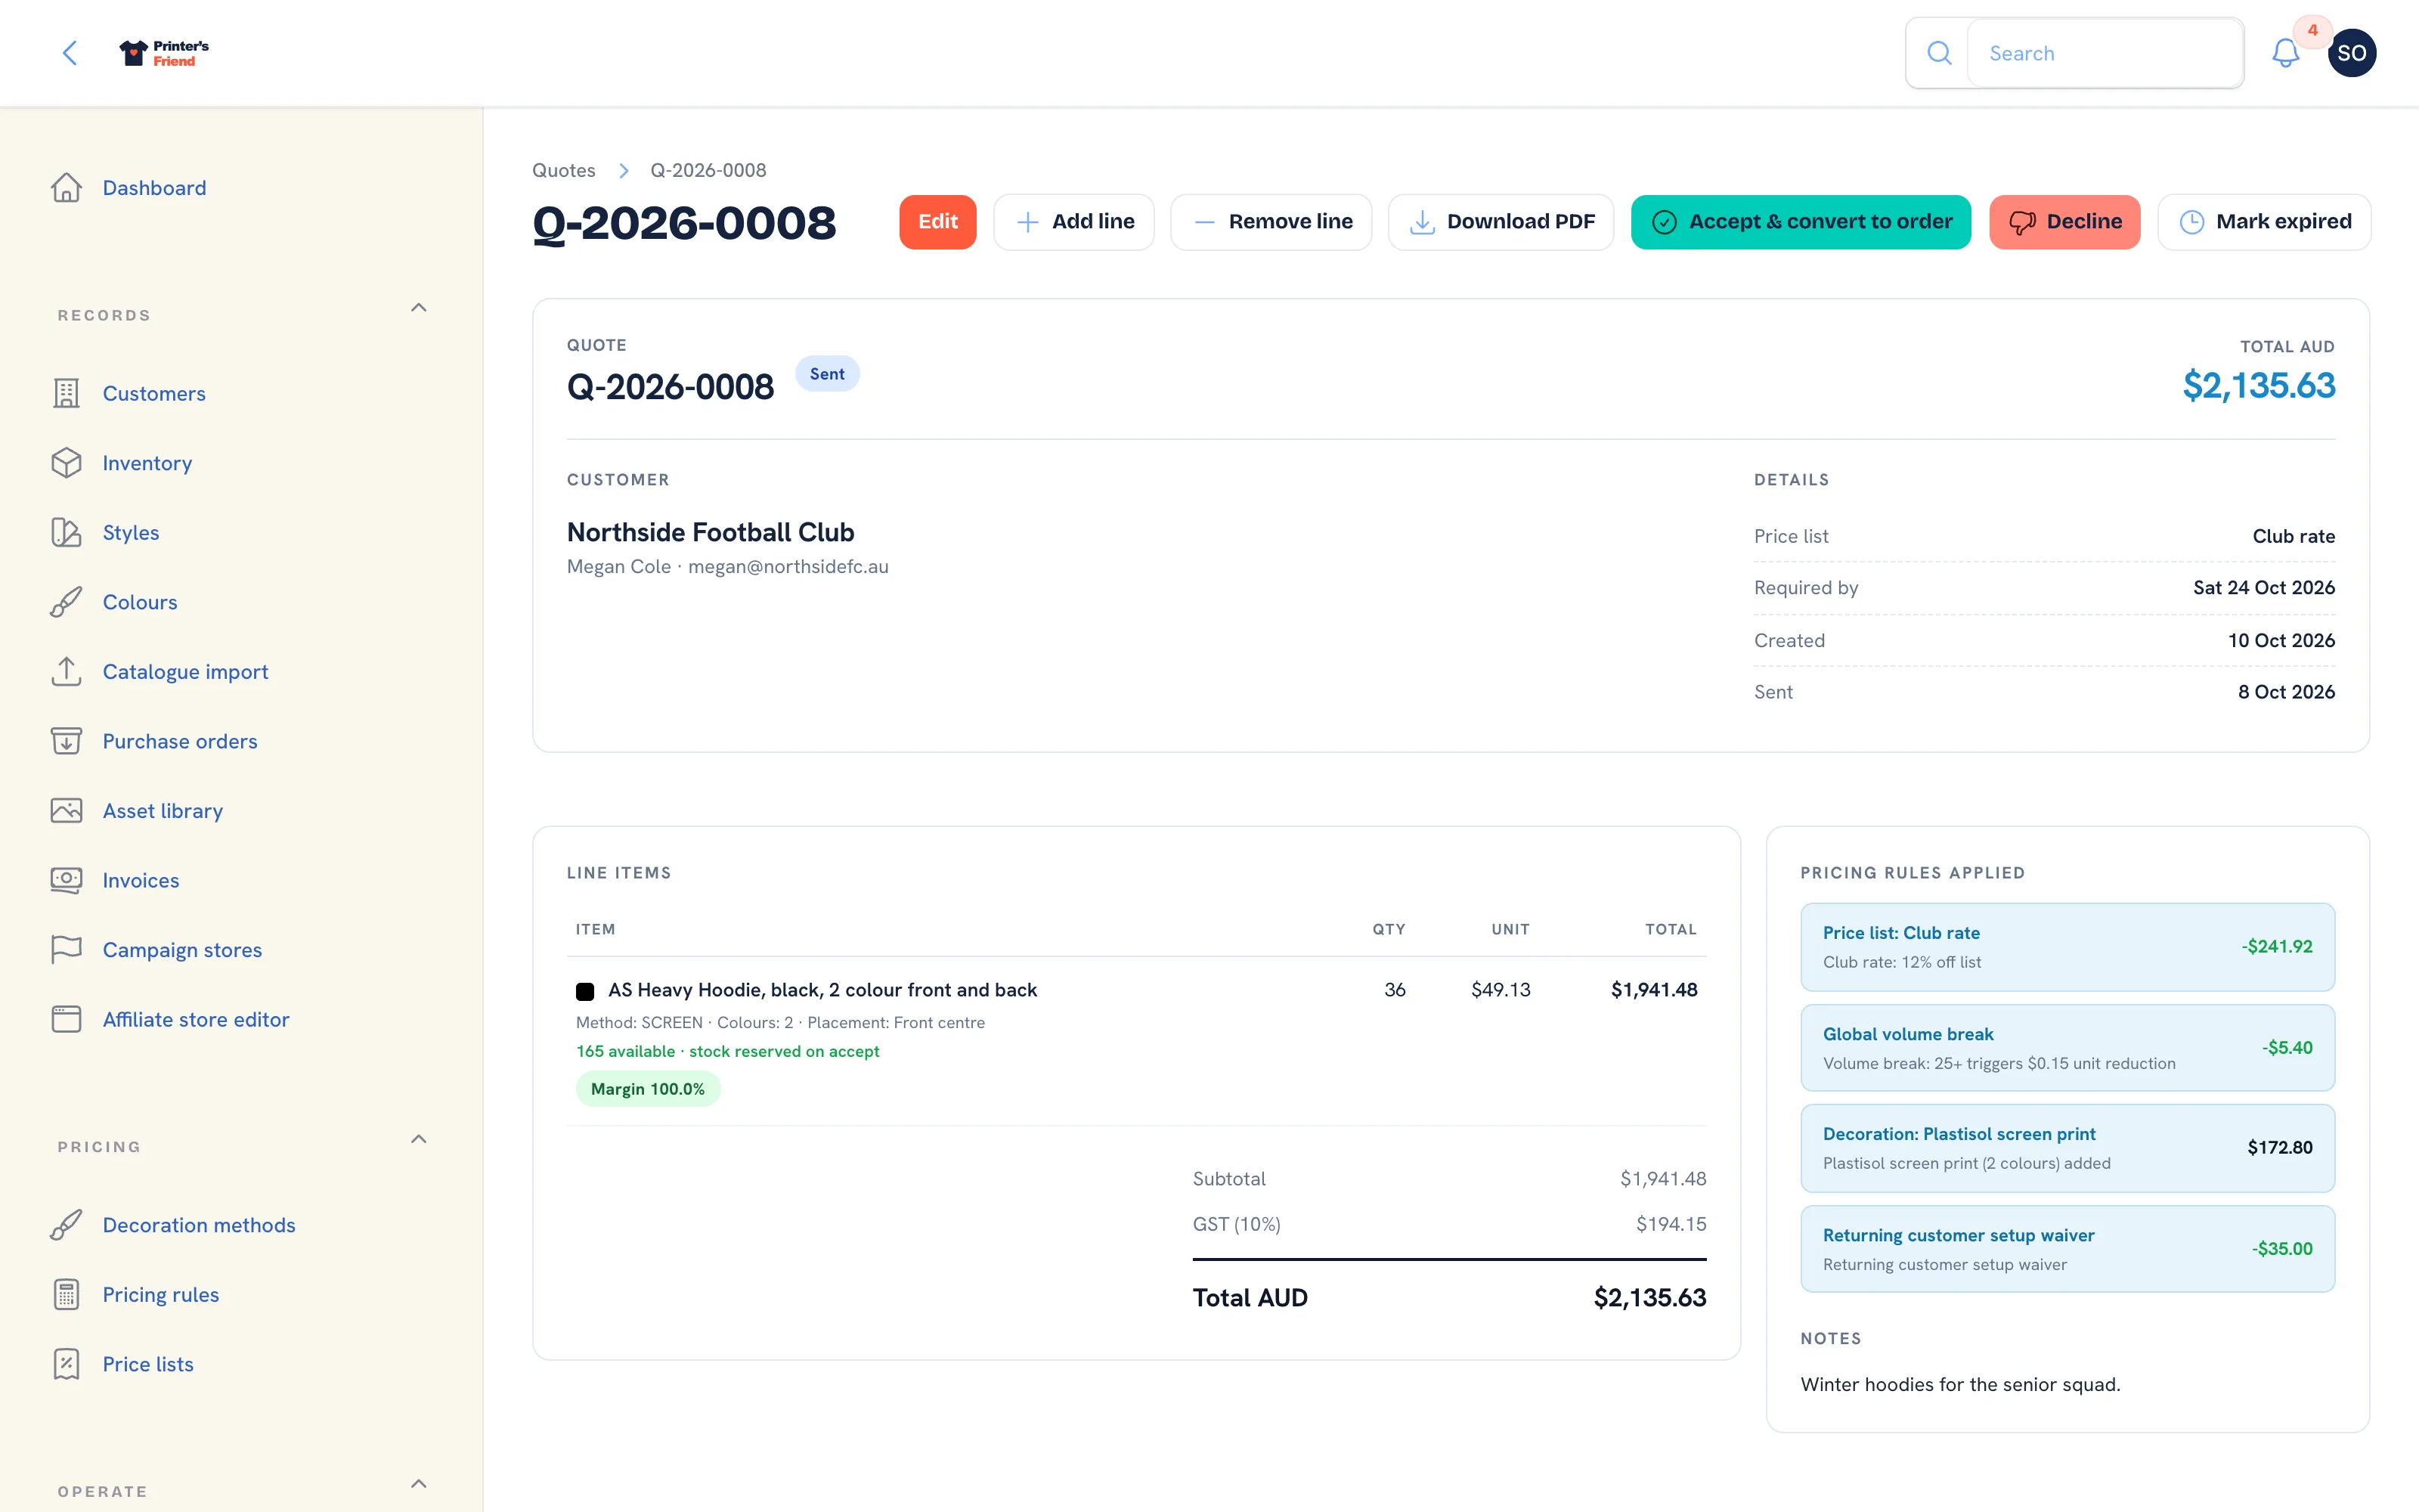The width and height of the screenshot is (2419, 1512).
Task: Click the Styles swatch icon
Action: [66, 532]
